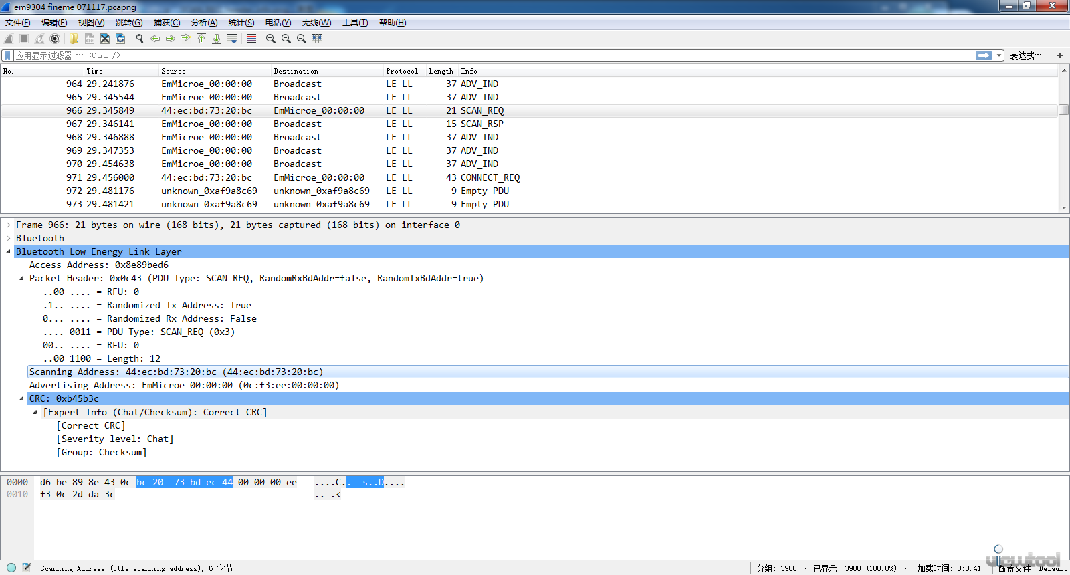Open the 无线(W) menu

(x=316, y=23)
